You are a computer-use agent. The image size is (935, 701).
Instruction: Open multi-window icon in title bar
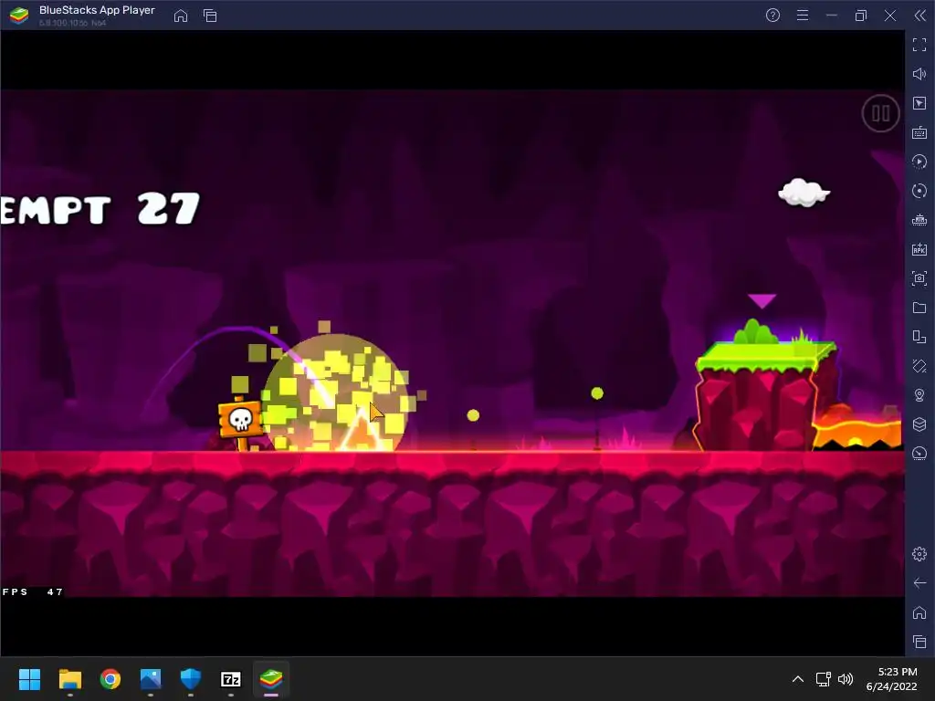pyautogui.click(x=210, y=16)
